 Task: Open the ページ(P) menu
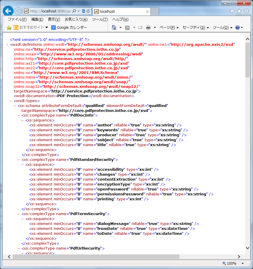coord(169,28)
